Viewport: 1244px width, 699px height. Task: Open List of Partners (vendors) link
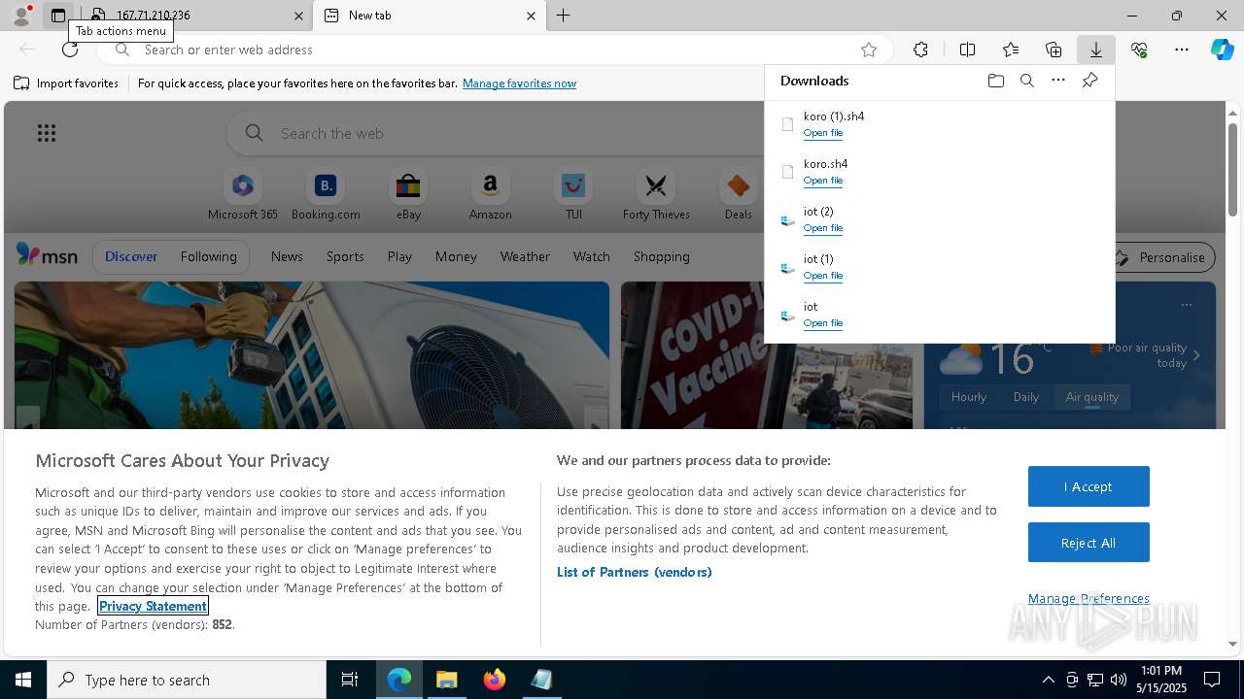pyautogui.click(x=634, y=572)
